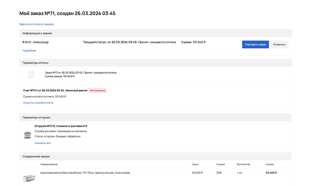Viewport: 311px width, 186px height.
Task: Click 'показать все' in the shipping section
Action: (42, 143)
